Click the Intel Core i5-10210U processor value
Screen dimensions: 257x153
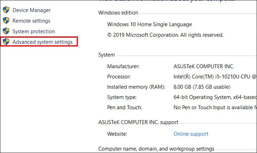pos(215,76)
